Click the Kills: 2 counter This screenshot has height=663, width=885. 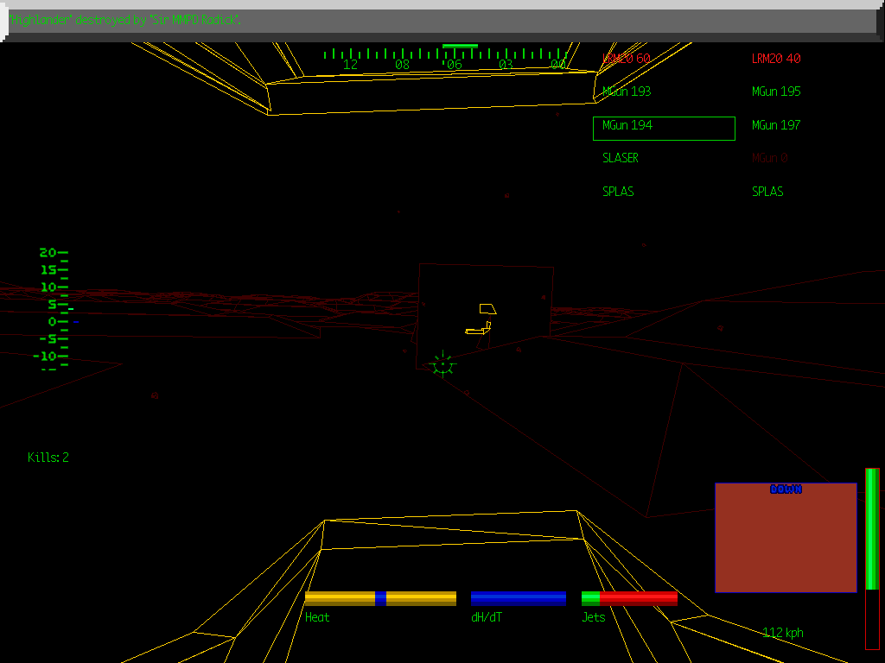point(48,458)
